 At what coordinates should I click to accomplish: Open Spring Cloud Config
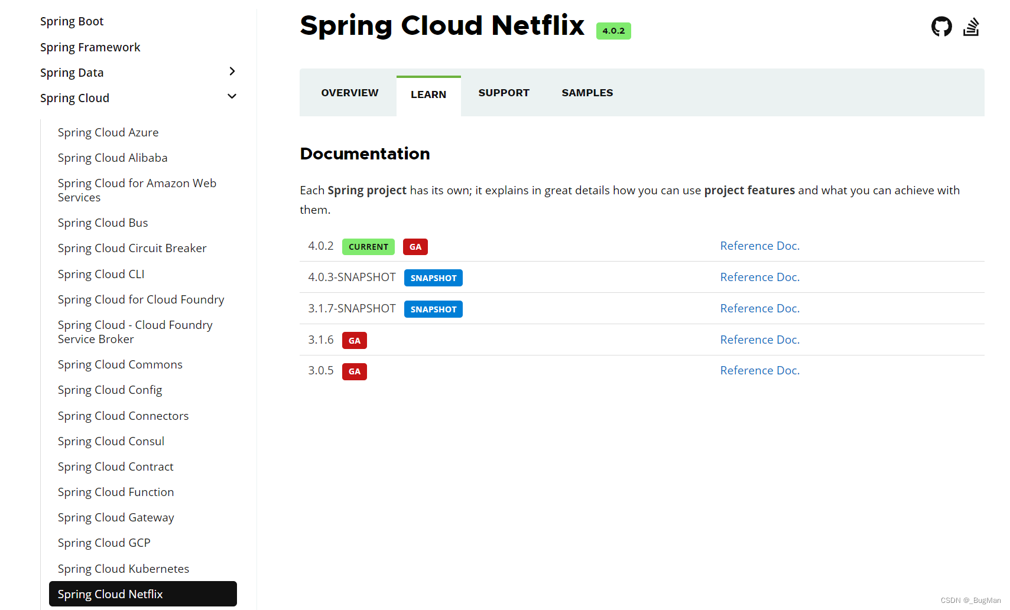point(110,390)
